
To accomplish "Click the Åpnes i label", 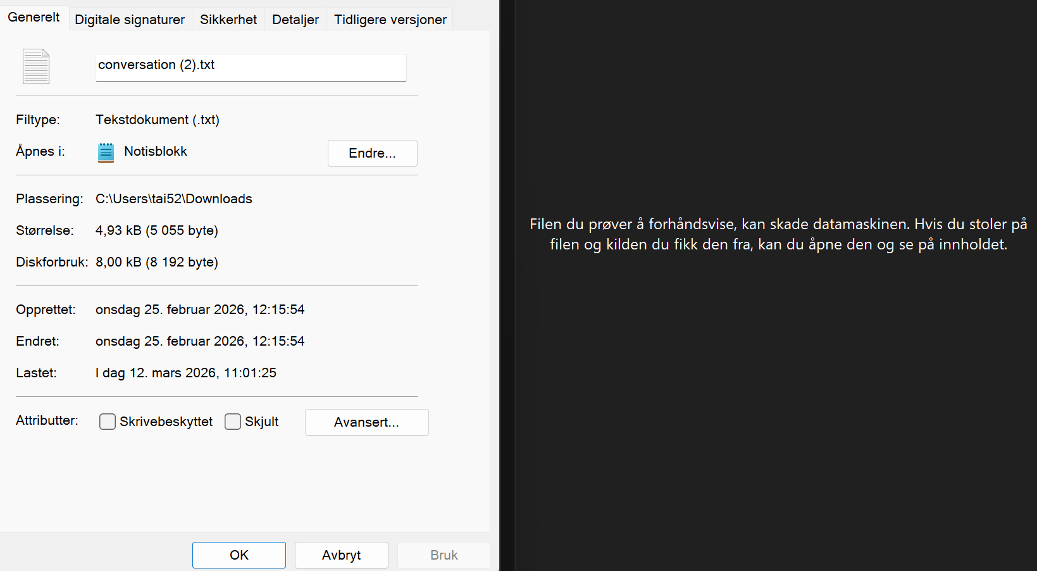I will coord(40,151).
